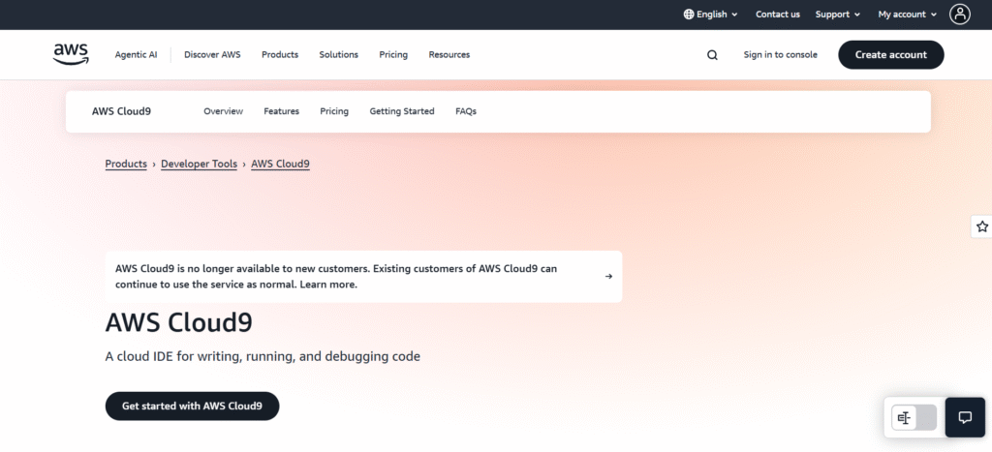The width and height of the screenshot is (992, 452).
Task: Click the user profile avatar icon
Action: point(959,15)
